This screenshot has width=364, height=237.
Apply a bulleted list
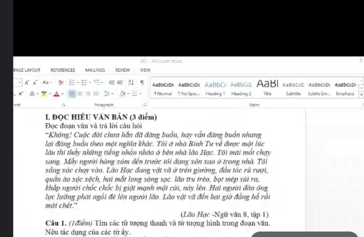tap(72, 82)
